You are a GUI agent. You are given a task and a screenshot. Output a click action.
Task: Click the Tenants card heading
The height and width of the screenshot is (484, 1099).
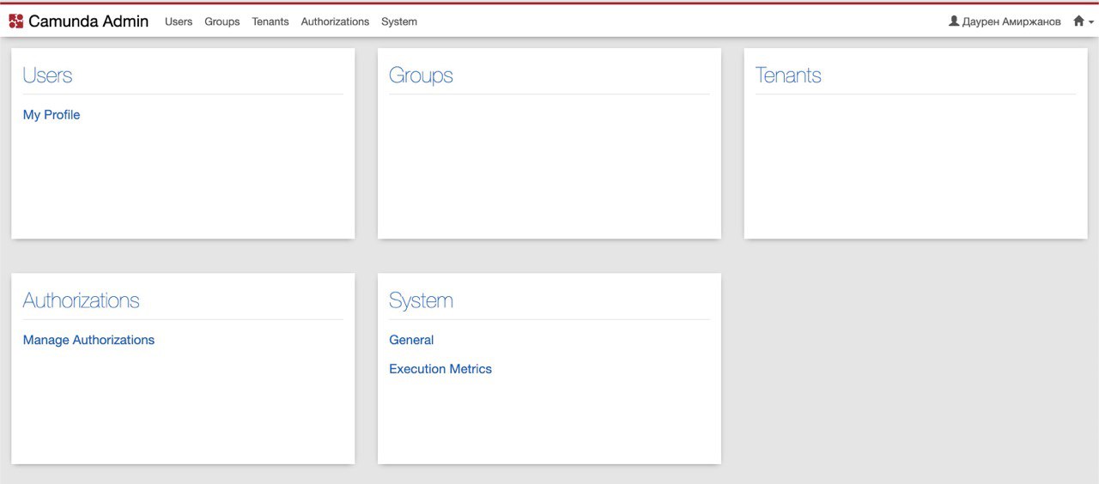click(x=788, y=76)
